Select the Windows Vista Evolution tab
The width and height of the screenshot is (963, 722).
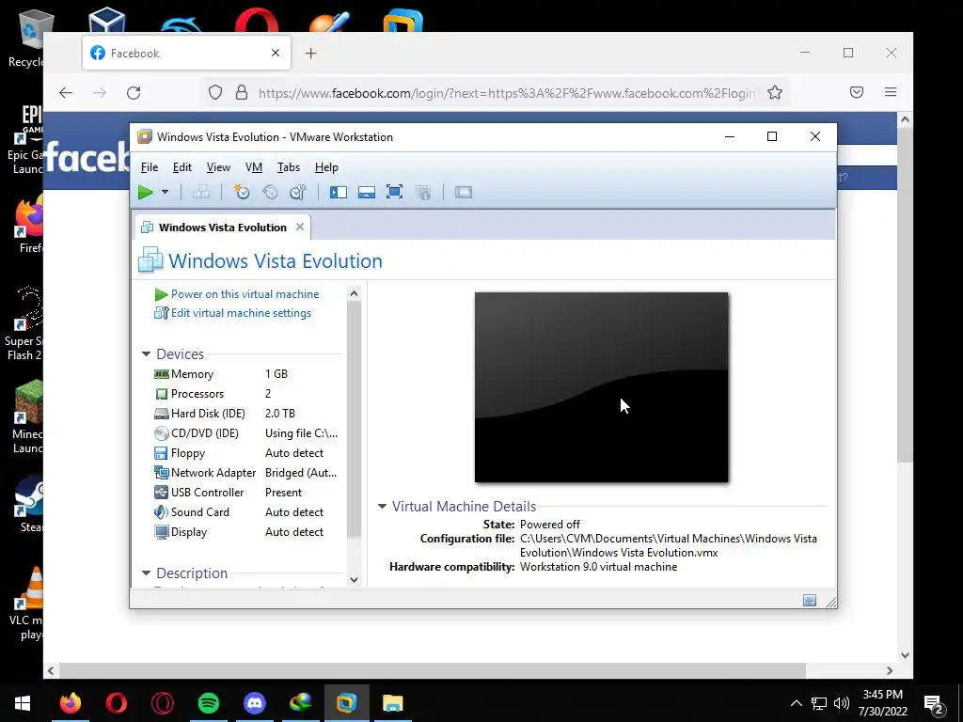222,228
